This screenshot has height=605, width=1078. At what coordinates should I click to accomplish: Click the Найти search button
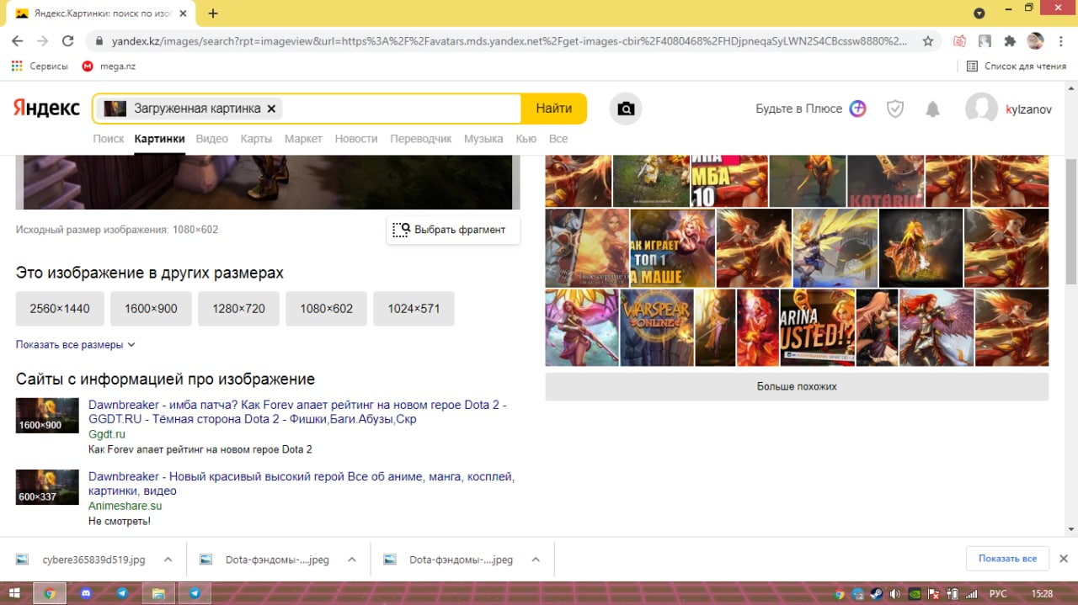(x=554, y=109)
